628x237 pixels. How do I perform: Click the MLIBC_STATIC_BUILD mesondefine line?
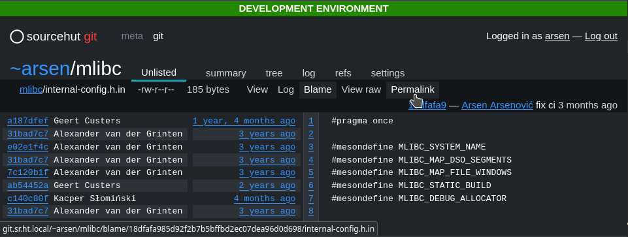(411, 185)
